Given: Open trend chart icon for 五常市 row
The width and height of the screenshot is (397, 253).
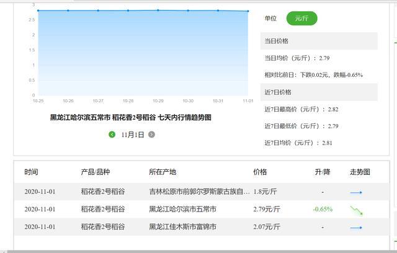Looking at the screenshot, I should [x=356, y=210].
